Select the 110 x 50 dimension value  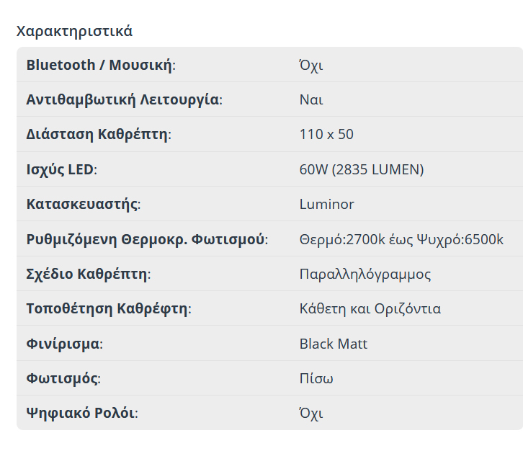click(x=326, y=134)
